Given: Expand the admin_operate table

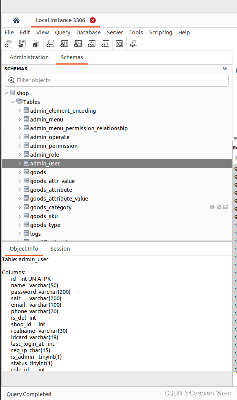Looking at the screenshot, I should click(19, 137).
